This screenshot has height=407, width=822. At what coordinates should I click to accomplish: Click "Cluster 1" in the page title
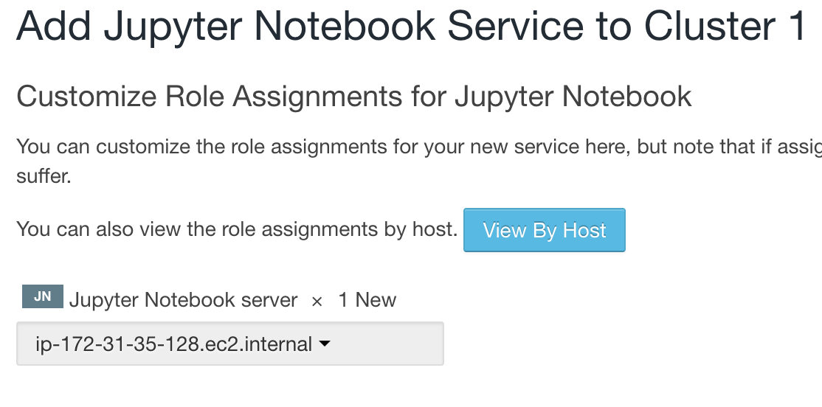coord(724,25)
